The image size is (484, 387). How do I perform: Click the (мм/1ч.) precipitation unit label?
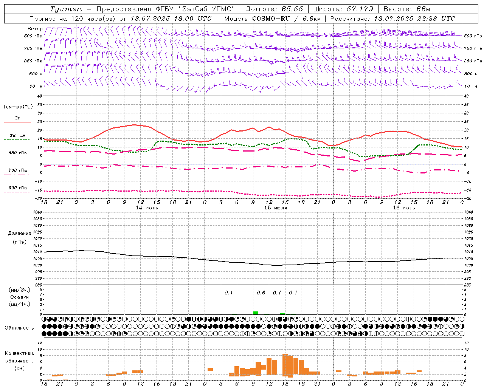tap(20, 304)
